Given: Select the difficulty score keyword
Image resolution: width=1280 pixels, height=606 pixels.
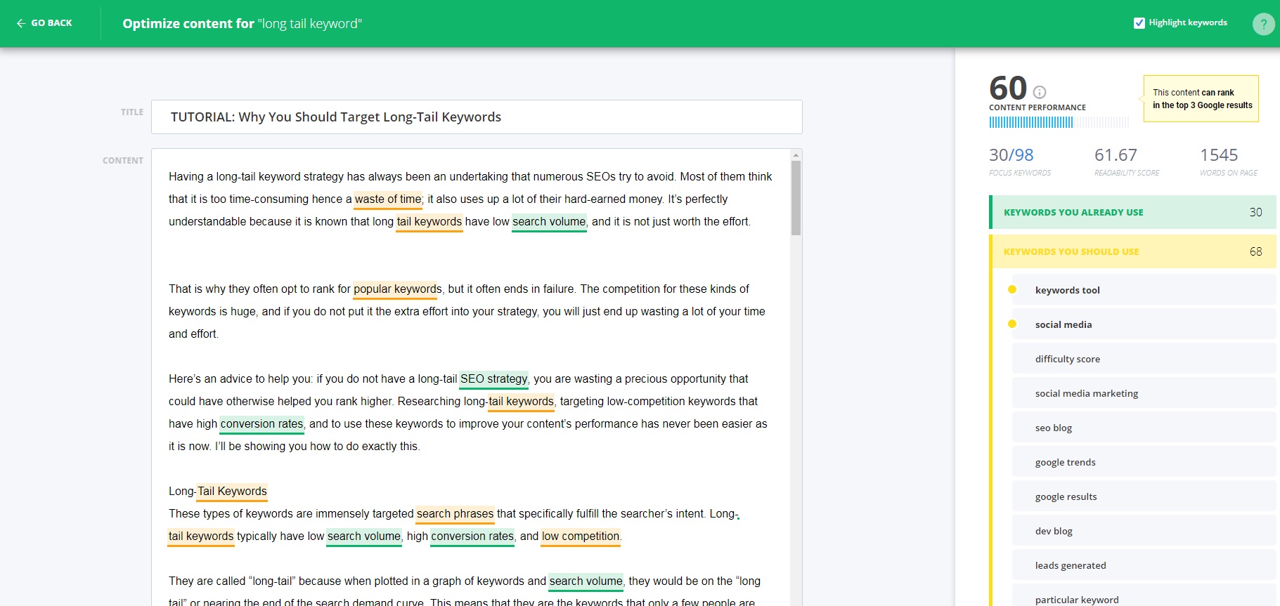Looking at the screenshot, I should click(1067, 359).
